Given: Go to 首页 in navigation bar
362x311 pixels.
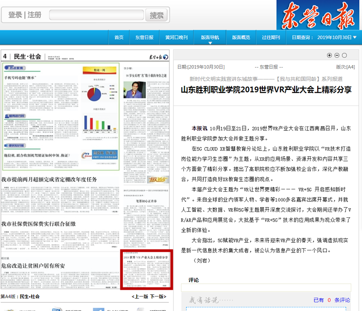Looking at the screenshot, I should coord(119,38).
